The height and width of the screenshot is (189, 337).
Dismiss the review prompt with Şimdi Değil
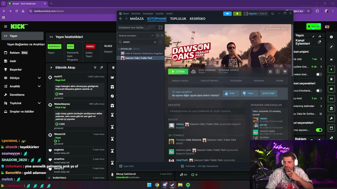(x=268, y=93)
